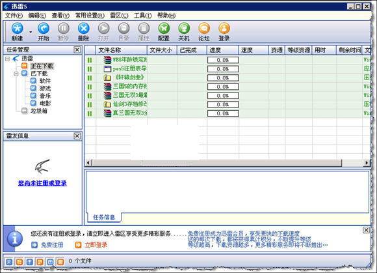
Task: Sort by 等级资源 column header
Action: 298,50
